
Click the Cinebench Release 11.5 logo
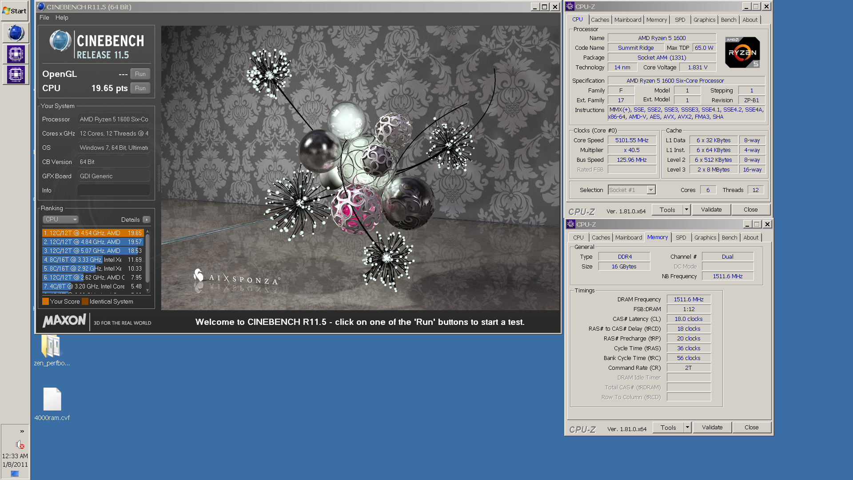pos(96,45)
